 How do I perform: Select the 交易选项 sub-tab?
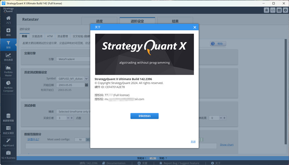click(37, 36)
